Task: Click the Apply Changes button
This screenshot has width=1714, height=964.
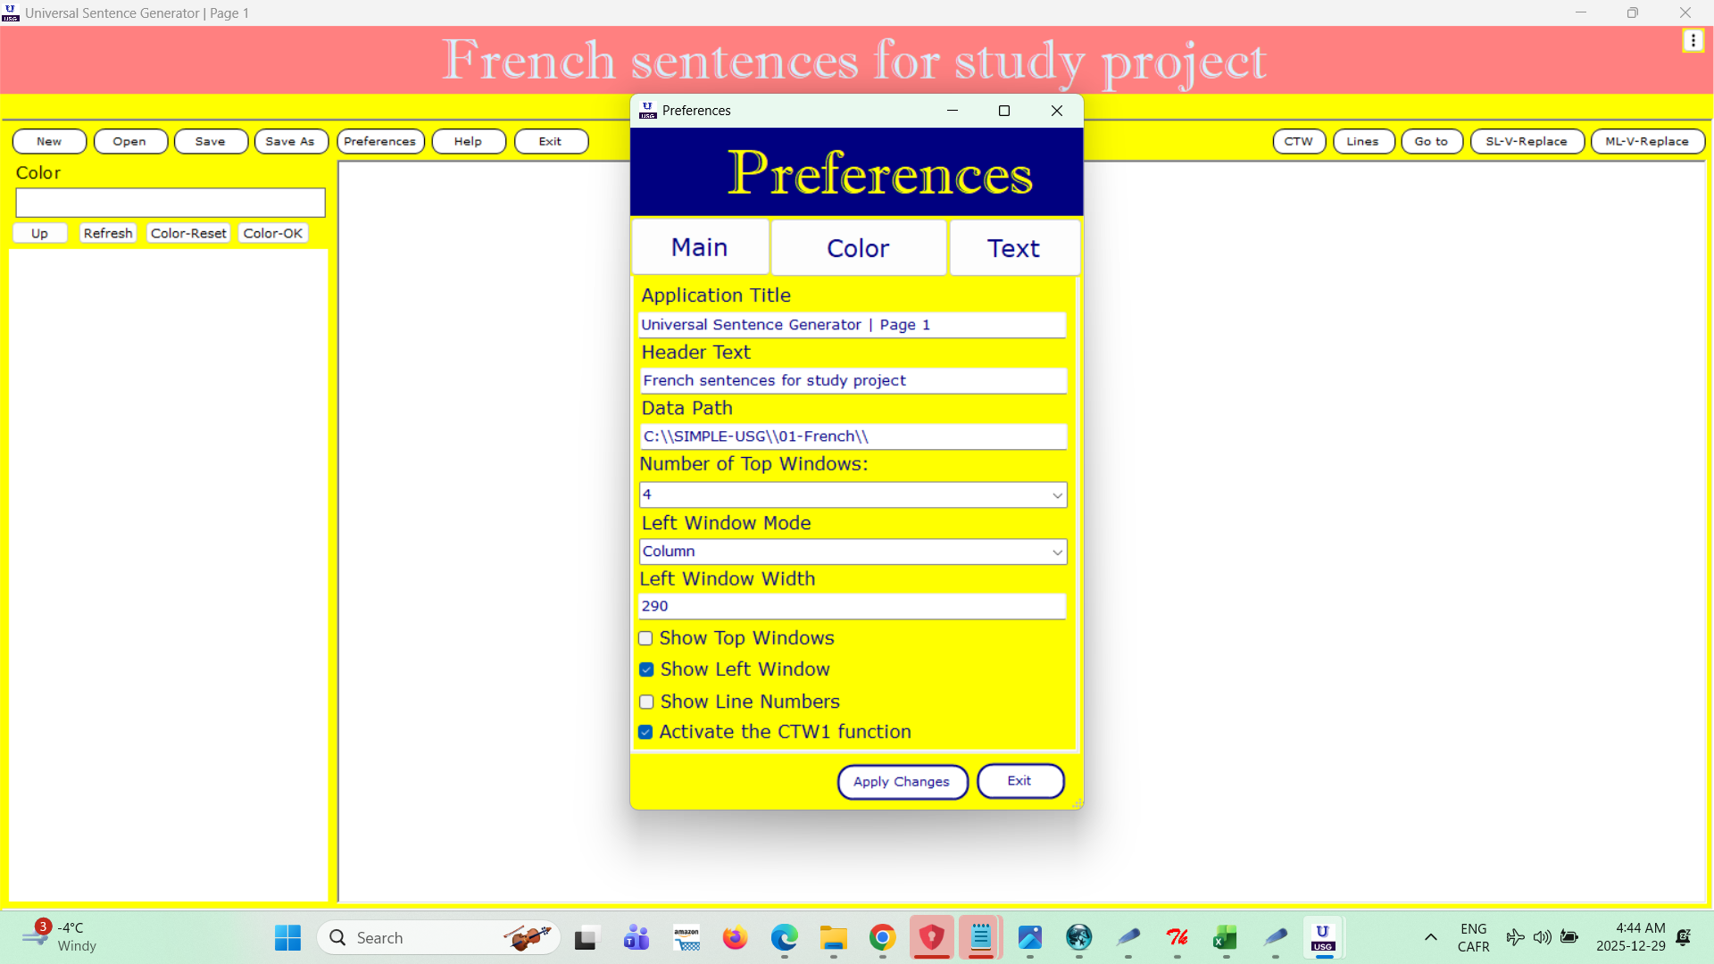Action: 902,782
